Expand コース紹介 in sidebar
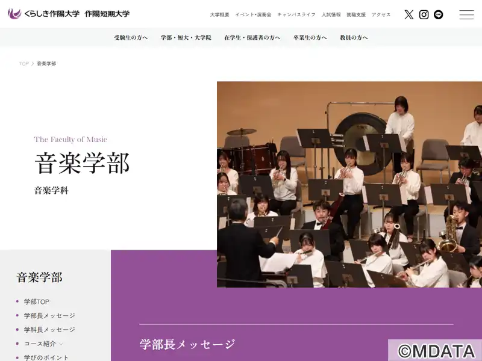 (43, 344)
